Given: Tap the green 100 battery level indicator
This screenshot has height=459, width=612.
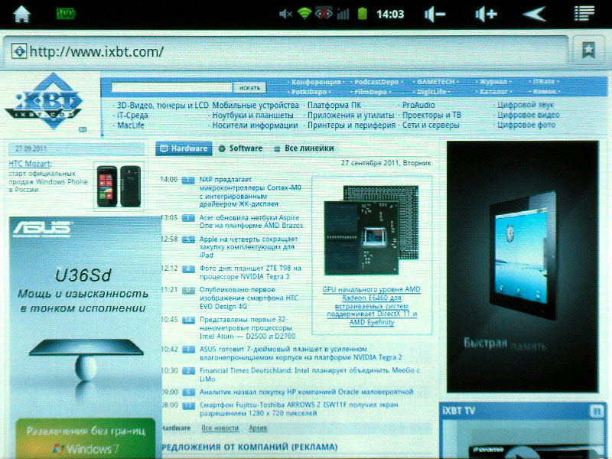Looking at the screenshot, I should pyautogui.click(x=65, y=14).
